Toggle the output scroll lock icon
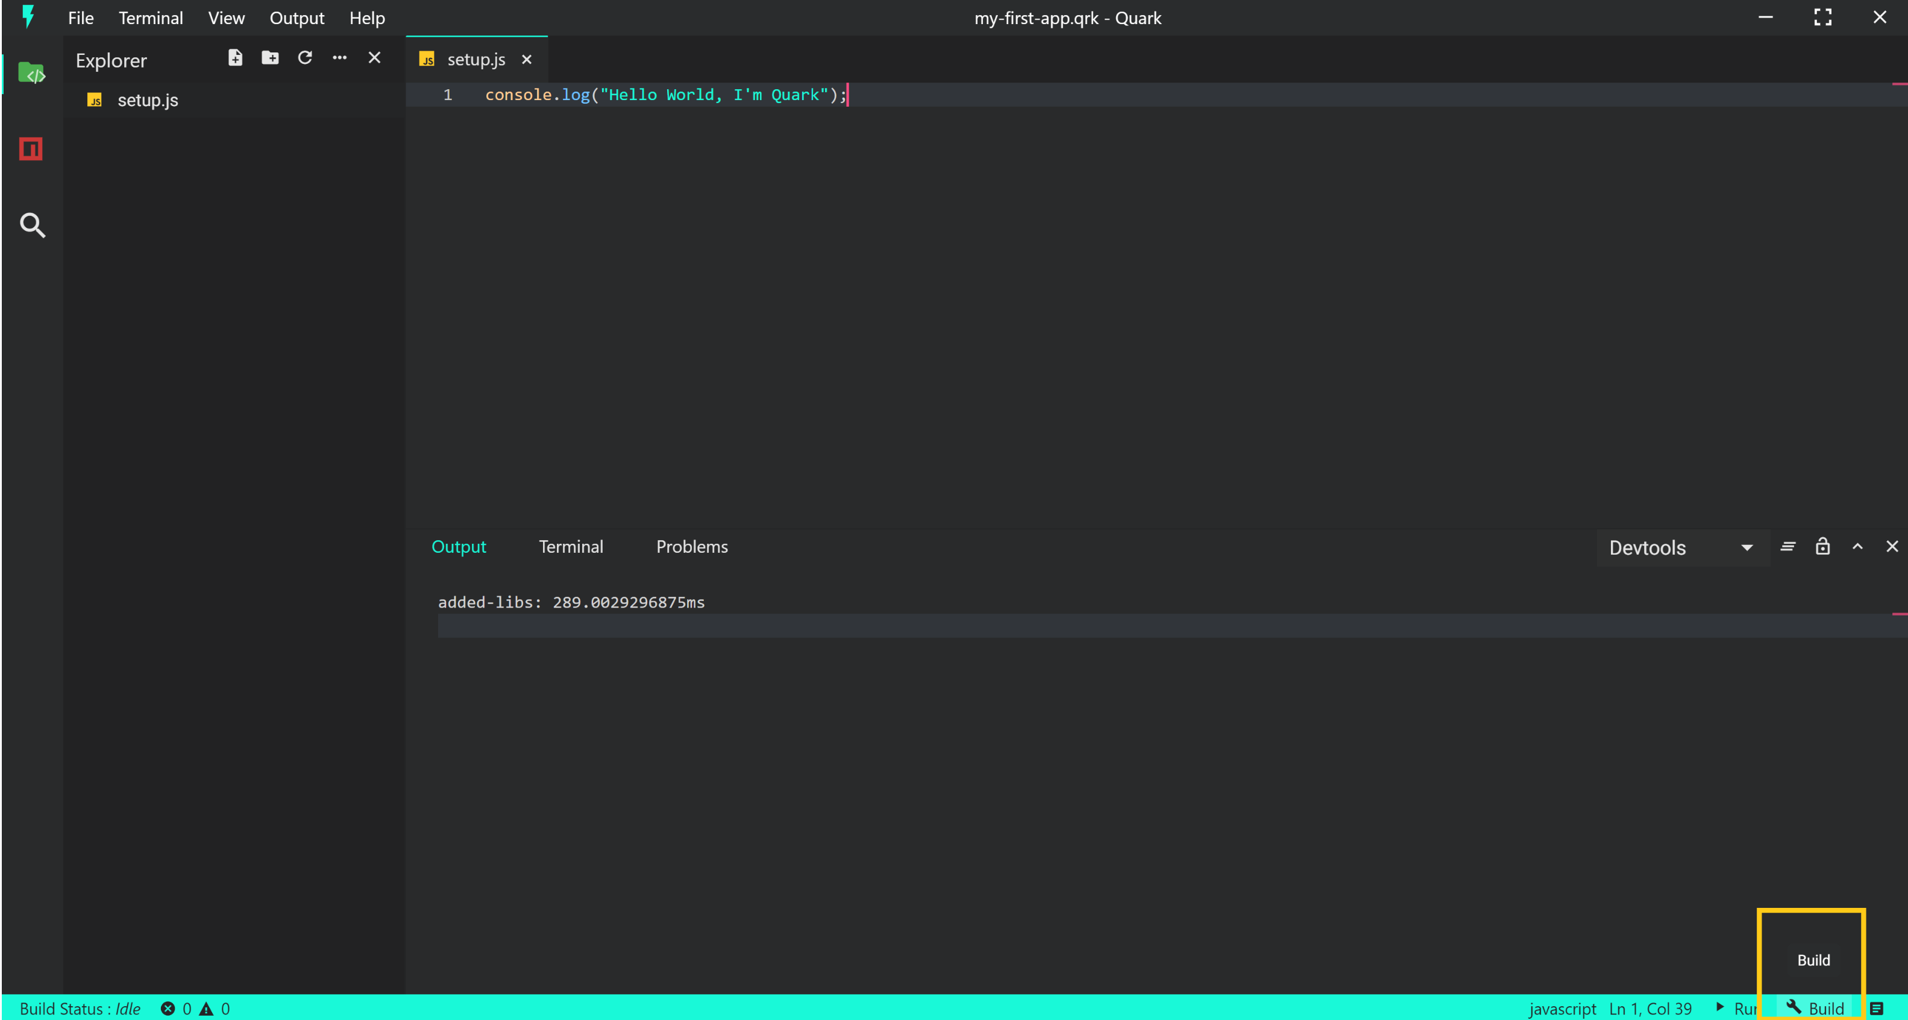Image resolution: width=1908 pixels, height=1020 pixels. (x=1822, y=547)
